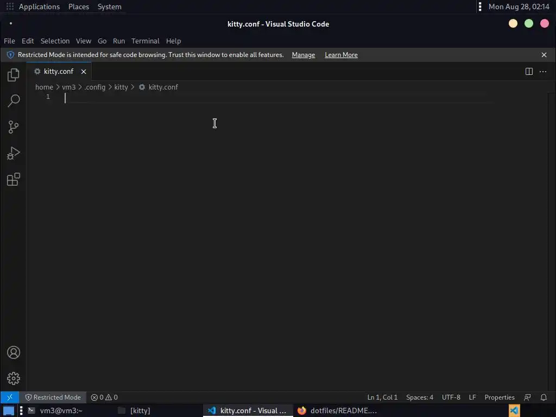Click the editor vertical scrollbar

coord(552,242)
